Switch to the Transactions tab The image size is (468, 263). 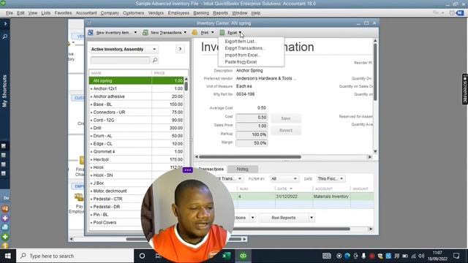point(211,169)
